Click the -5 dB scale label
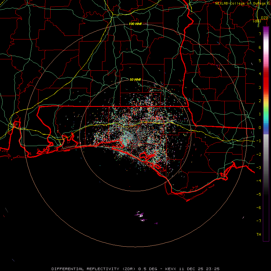The height and width of the screenshot is (271, 271). click(x=259, y=195)
